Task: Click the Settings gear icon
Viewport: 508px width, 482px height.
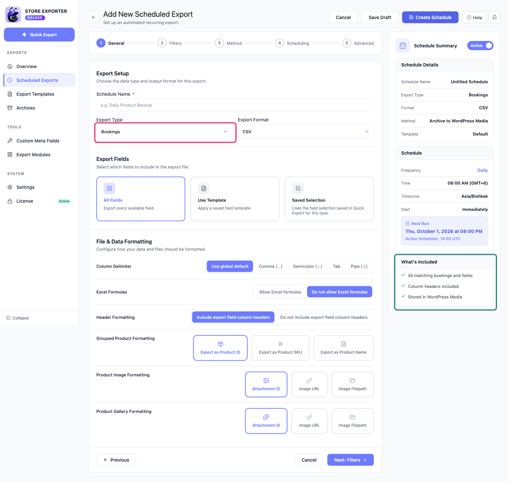Action: [10, 187]
